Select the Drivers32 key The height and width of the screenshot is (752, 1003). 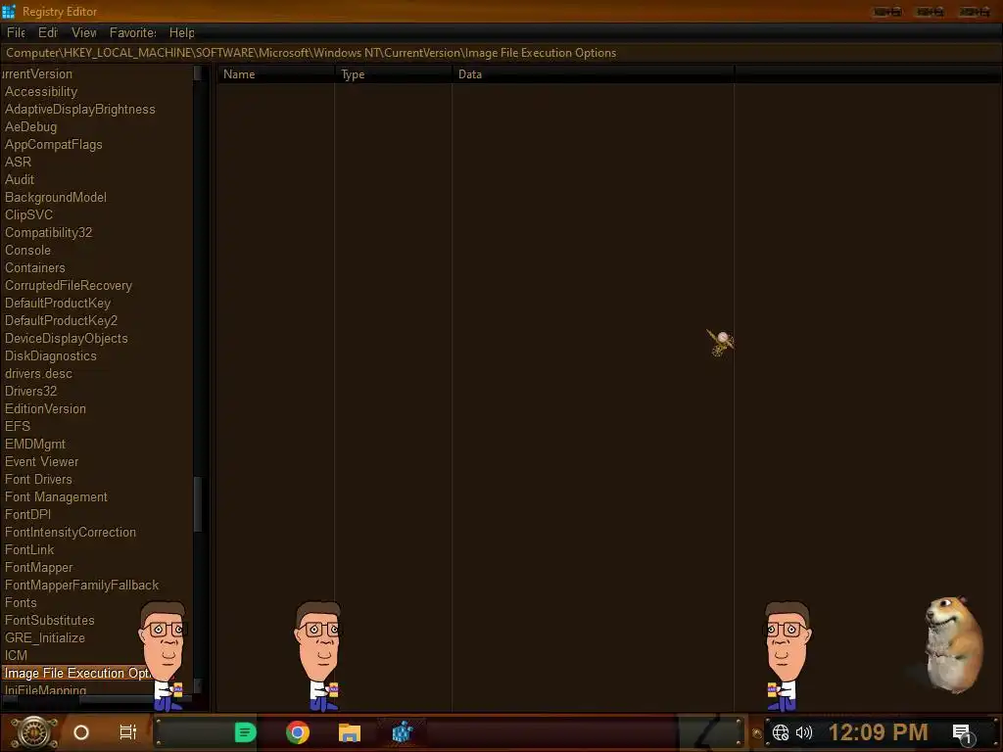point(30,391)
